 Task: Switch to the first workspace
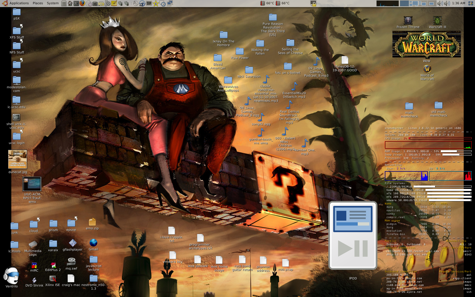click(x=404, y=3)
